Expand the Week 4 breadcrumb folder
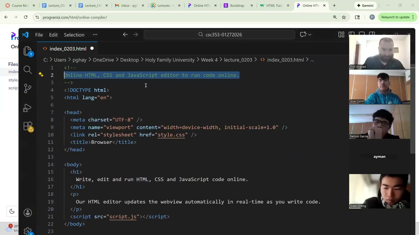 209,60
